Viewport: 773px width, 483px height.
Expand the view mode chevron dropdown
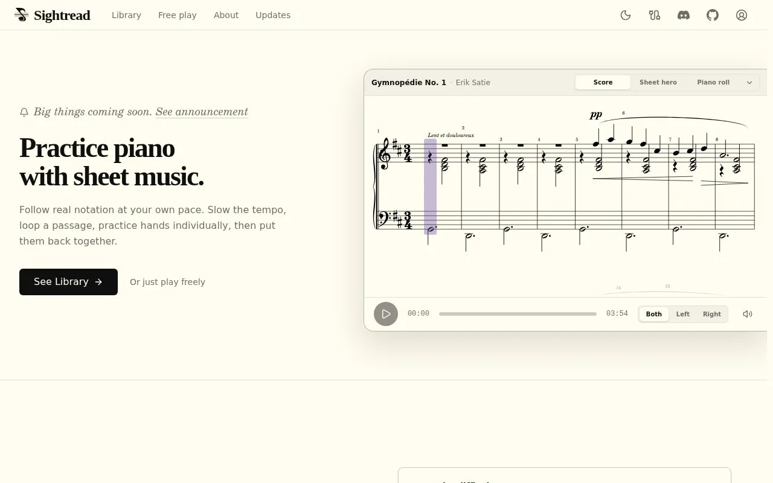[x=749, y=83]
